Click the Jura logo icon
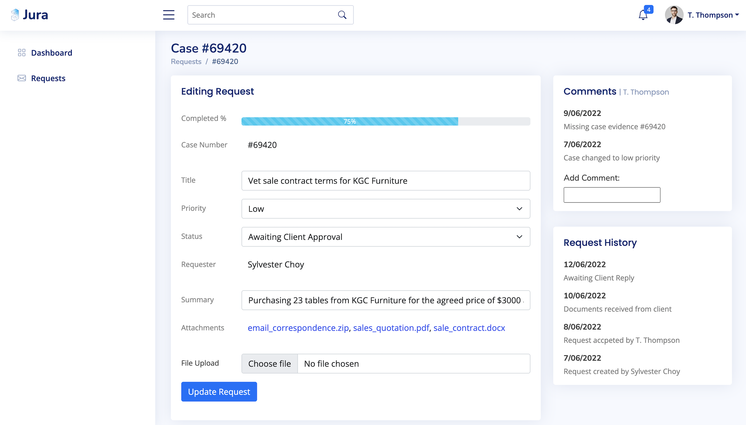Image resolution: width=746 pixels, height=425 pixels. pyautogui.click(x=15, y=15)
